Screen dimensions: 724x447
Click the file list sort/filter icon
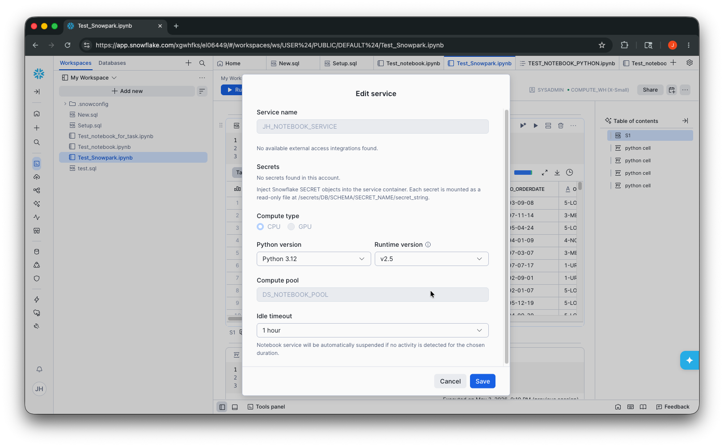202,91
